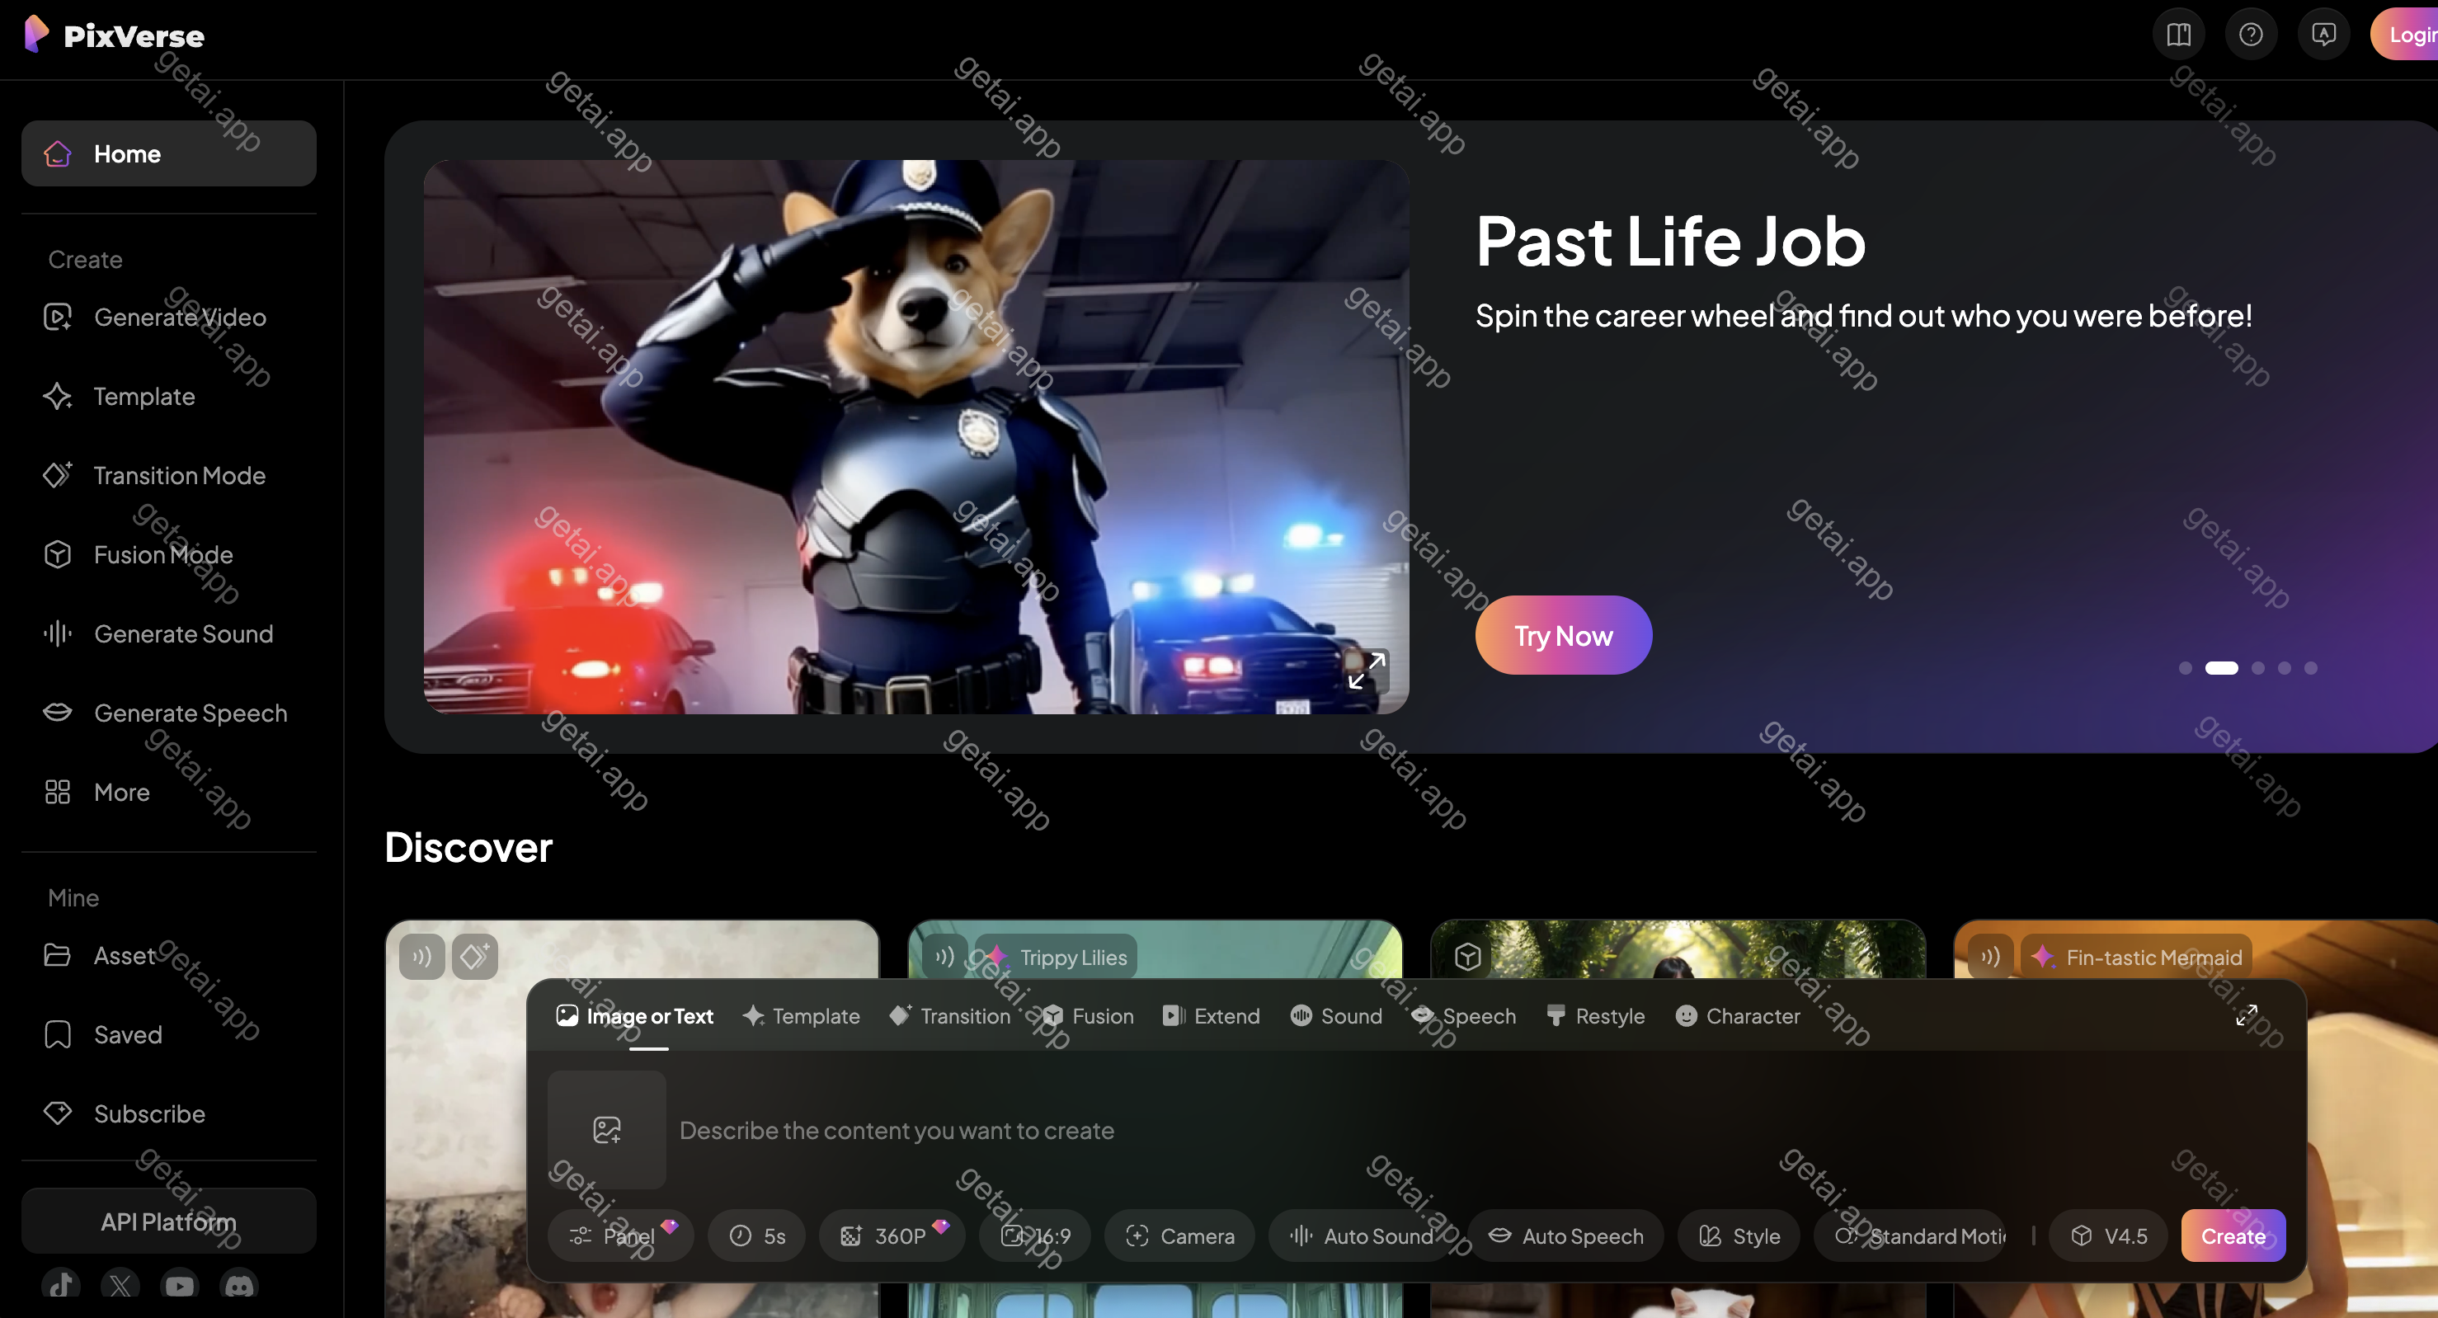
Task: Open the Discord social icon
Action: (239, 1285)
